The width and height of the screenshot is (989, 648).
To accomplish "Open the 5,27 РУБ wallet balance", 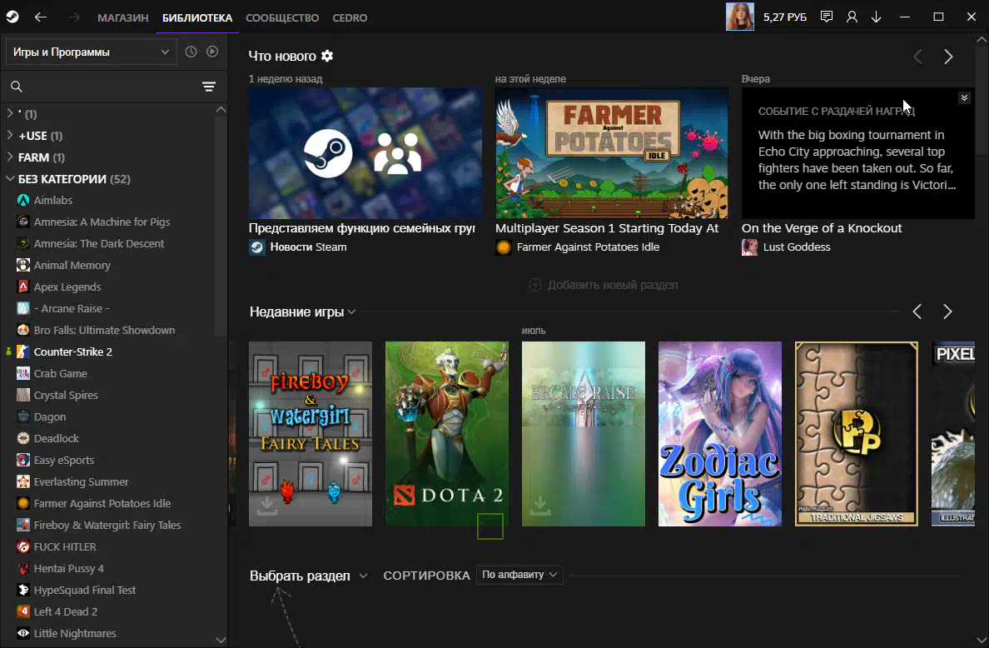I will (x=785, y=17).
